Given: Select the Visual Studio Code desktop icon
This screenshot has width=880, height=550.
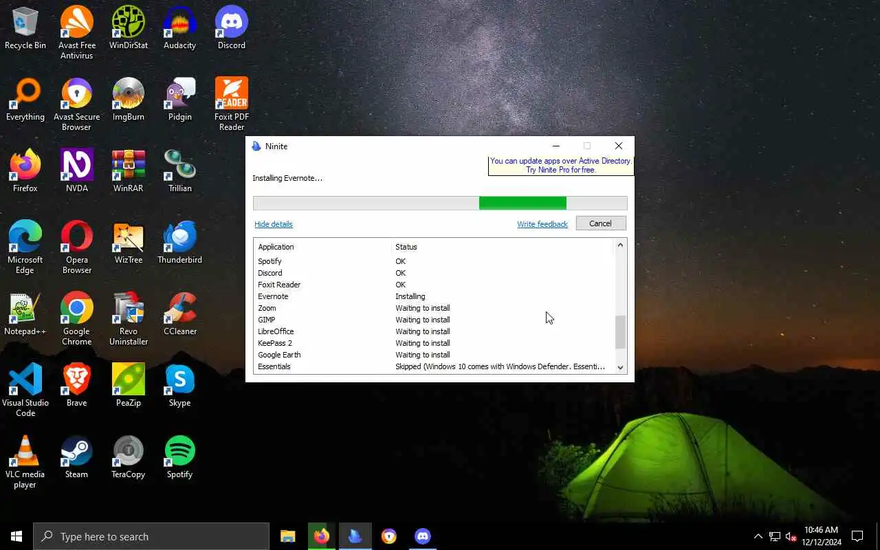Looking at the screenshot, I should tap(25, 390).
